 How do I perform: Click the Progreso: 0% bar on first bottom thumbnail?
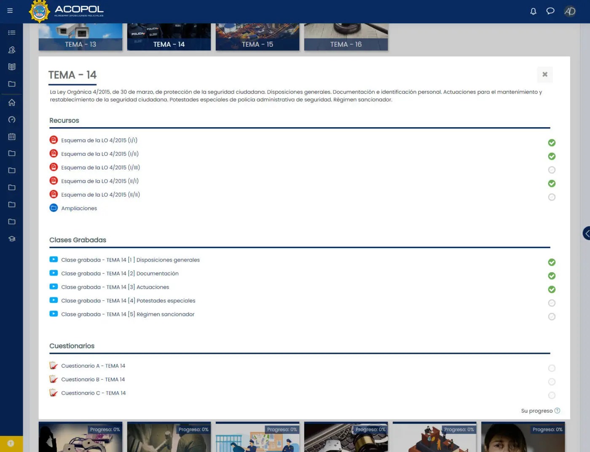(105, 429)
